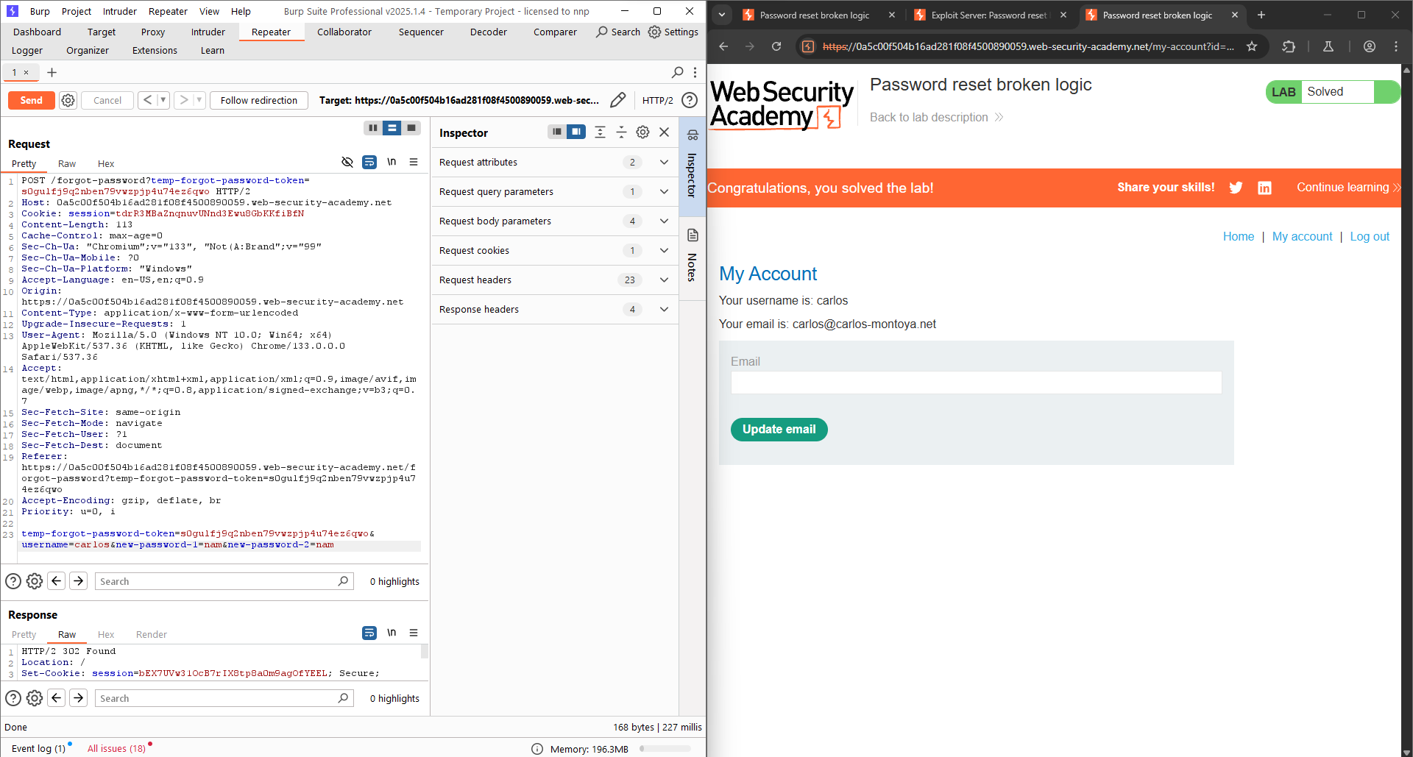The image size is (1413, 757).
Task: Open Continue learning link
Action: click(1348, 188)
